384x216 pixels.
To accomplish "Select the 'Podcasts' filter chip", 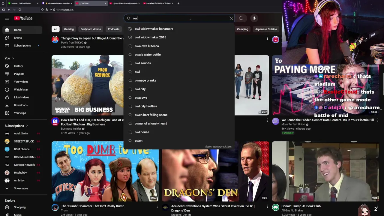I will [x=113, y=29].
